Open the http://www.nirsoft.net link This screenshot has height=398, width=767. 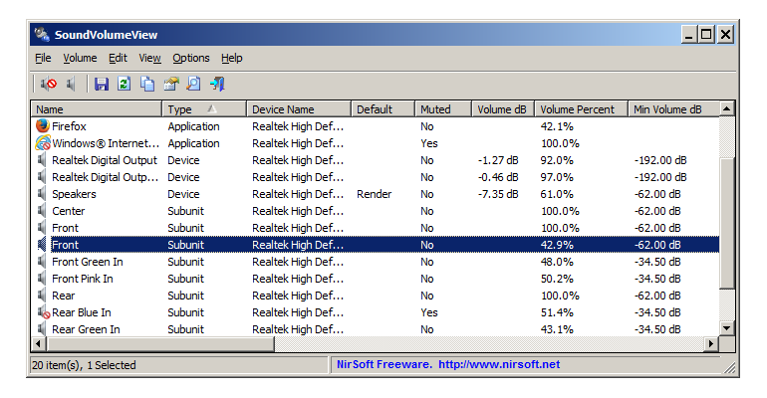pyautogui.click(x=499, y=364)
